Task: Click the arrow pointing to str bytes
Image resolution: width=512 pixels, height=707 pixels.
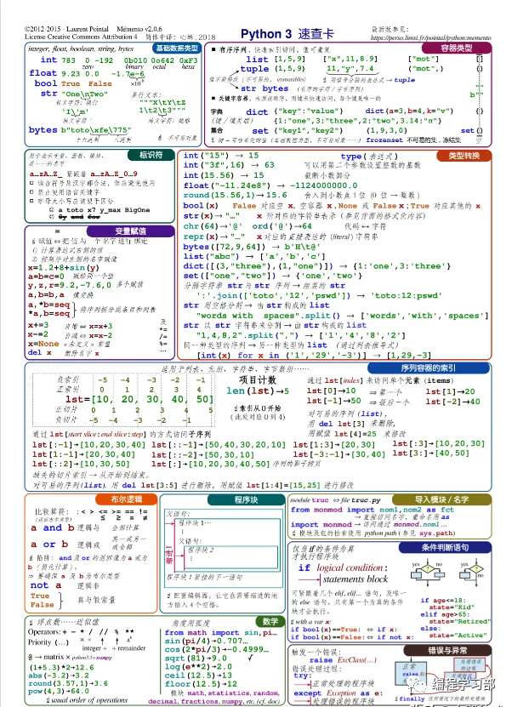Action: coord(234,86)
